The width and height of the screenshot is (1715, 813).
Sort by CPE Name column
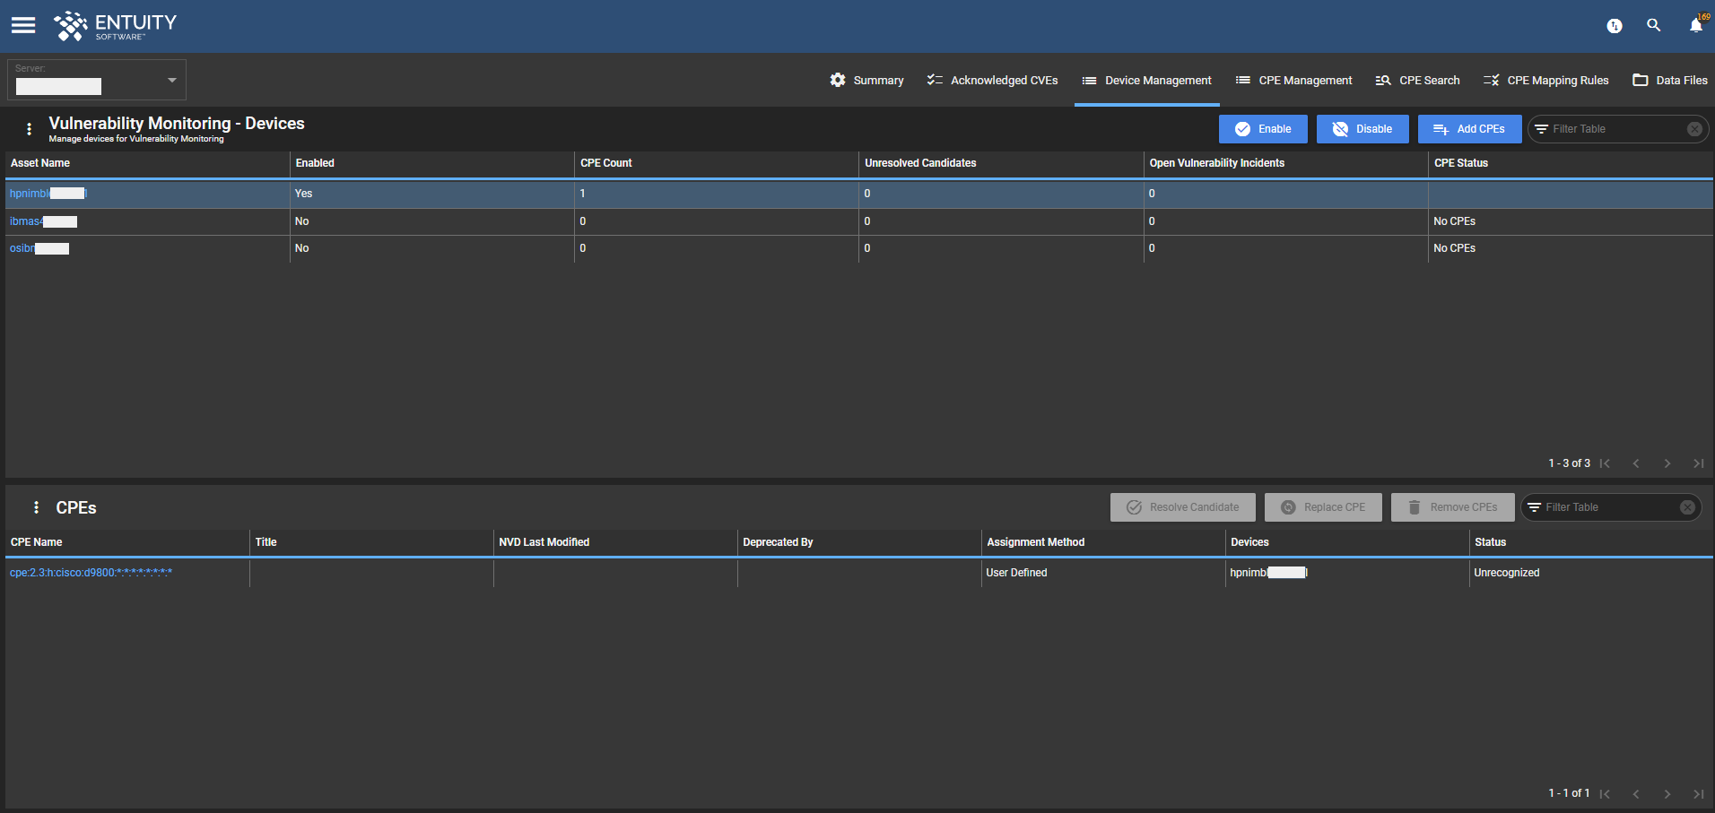pyautogui.click(x=37, y=542)
